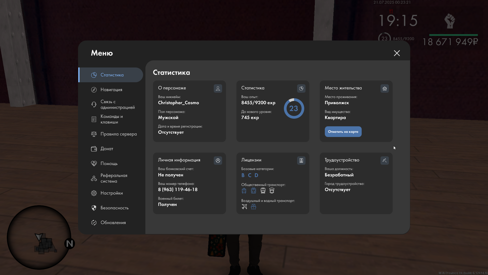Click the hammer icon on Трудоустройство card
This screenshot has height=275, width=488.
385,160
